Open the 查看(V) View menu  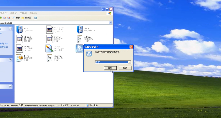[x=4, y=13]
